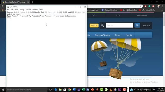Open the Microsoft Store taskbar icon
This screenshot has height=92, width=165.
pos(65,90)
